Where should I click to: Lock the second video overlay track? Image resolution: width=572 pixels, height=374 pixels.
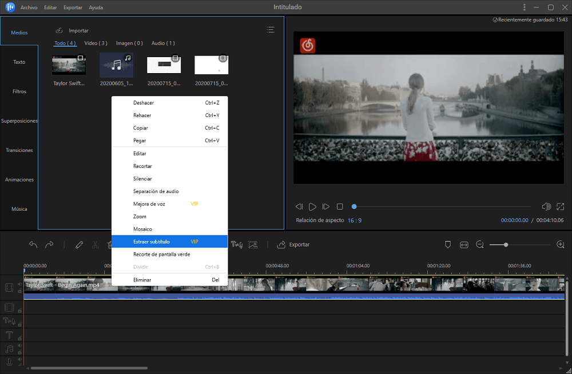(20, 310)
